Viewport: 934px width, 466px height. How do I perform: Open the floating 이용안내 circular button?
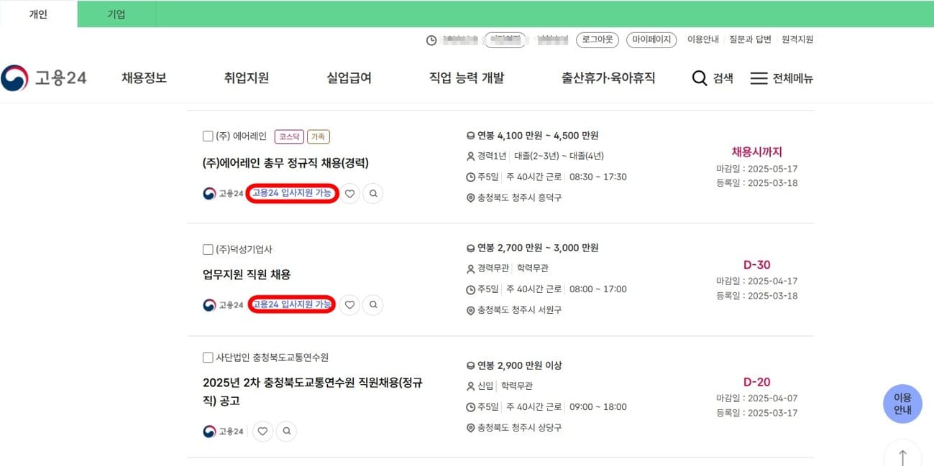(902, 404)
